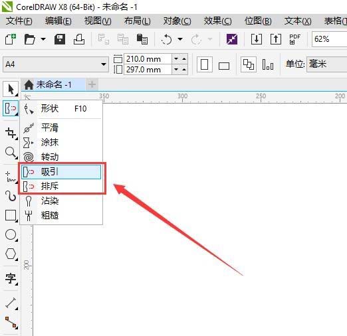Open the 位图(B) menu

click(x=258, y=21)
